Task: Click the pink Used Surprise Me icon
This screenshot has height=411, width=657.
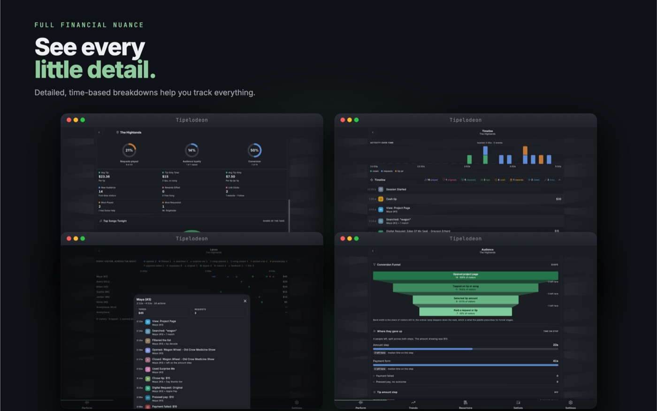Action: [147, 370]
